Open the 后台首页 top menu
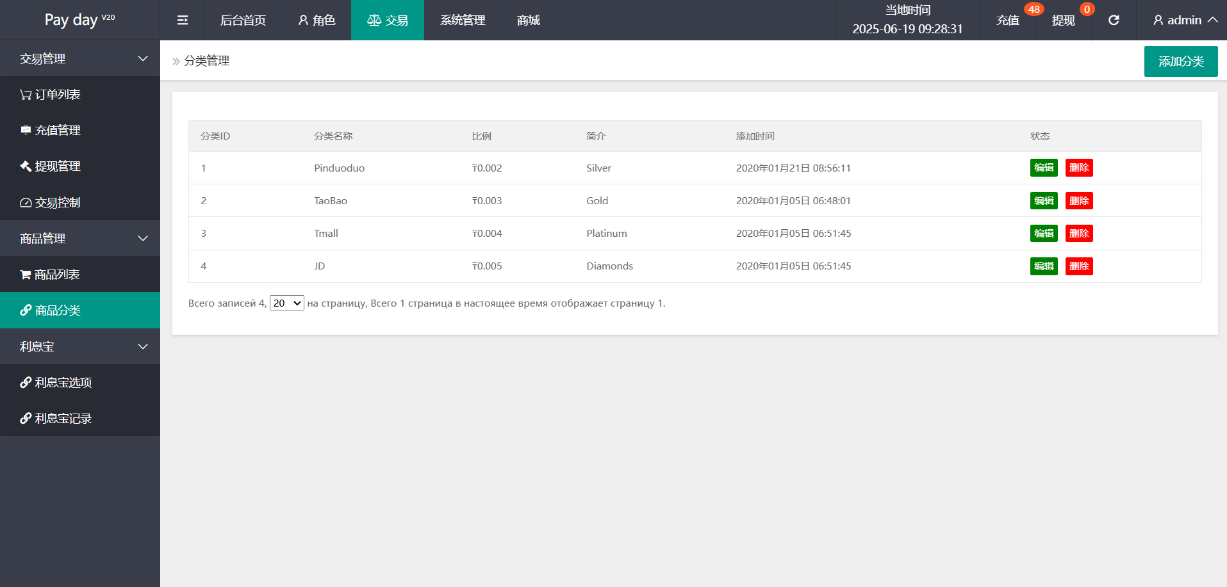 tap(243, 20)
